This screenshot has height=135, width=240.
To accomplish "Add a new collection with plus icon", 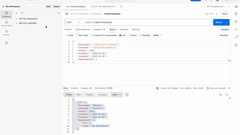I will coord(16,13).
